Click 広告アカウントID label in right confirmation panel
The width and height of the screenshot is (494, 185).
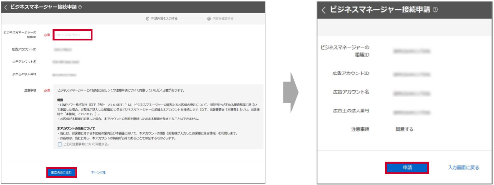click(351, 74)
